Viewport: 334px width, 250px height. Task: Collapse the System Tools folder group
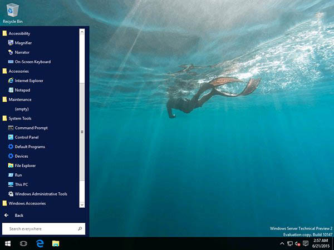tap(17, 118)
